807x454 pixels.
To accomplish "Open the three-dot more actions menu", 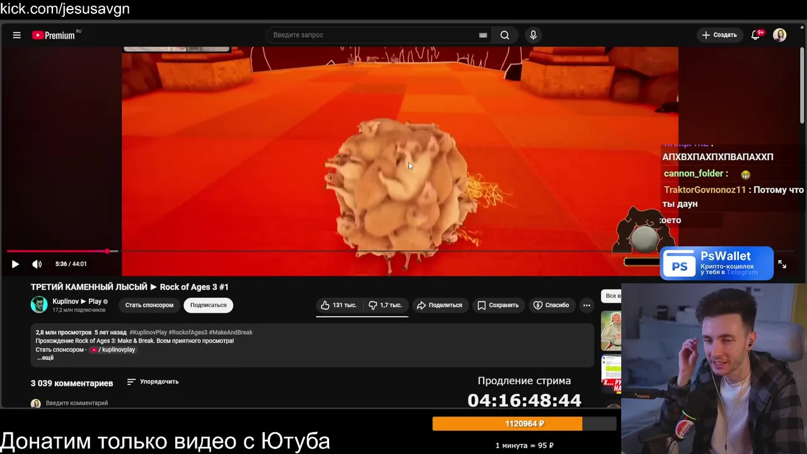I will coord(587,305).
